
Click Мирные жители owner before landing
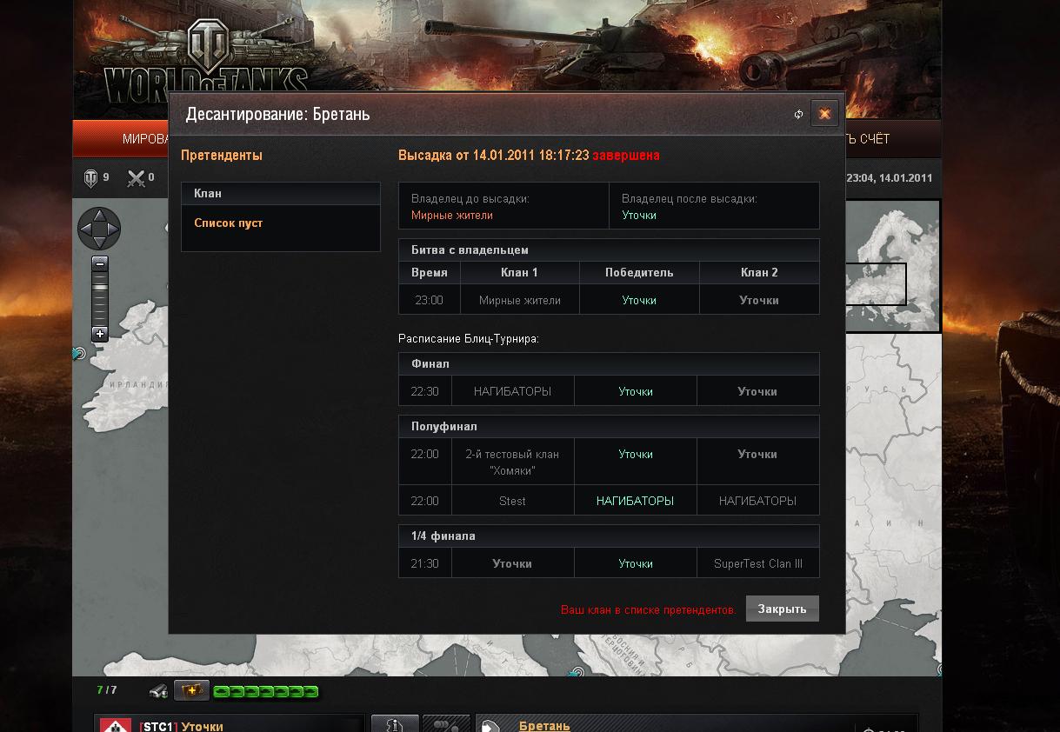pyautogui.click(x=452, y=215)
